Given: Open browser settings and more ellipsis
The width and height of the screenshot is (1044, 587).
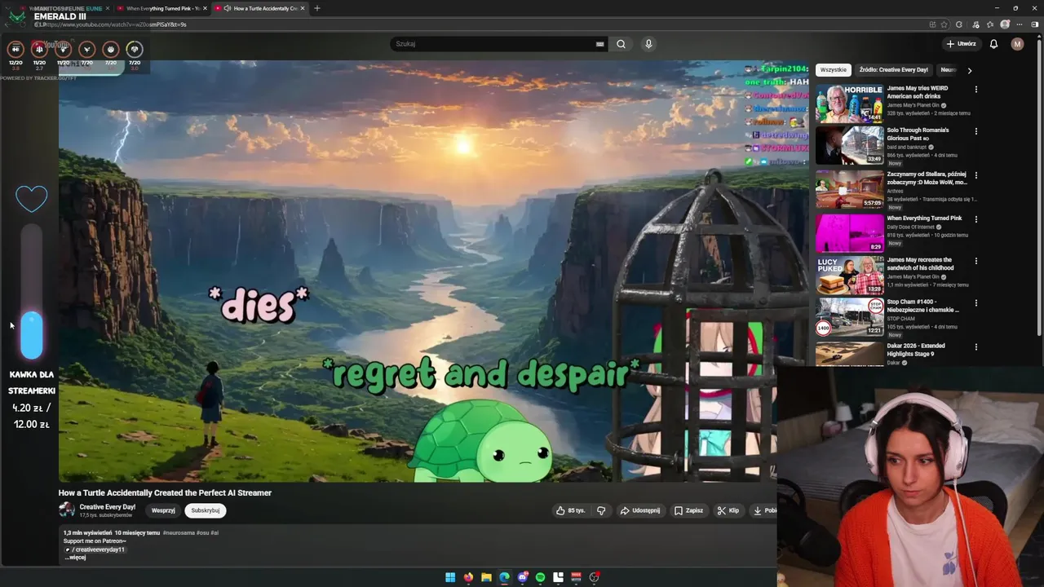Looking at the screenshot, I should click(1021, 24).
